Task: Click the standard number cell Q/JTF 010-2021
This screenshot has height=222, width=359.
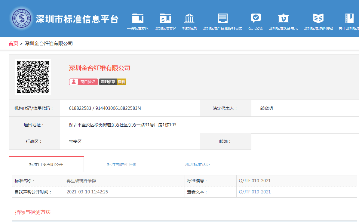Action: point(255,181)
